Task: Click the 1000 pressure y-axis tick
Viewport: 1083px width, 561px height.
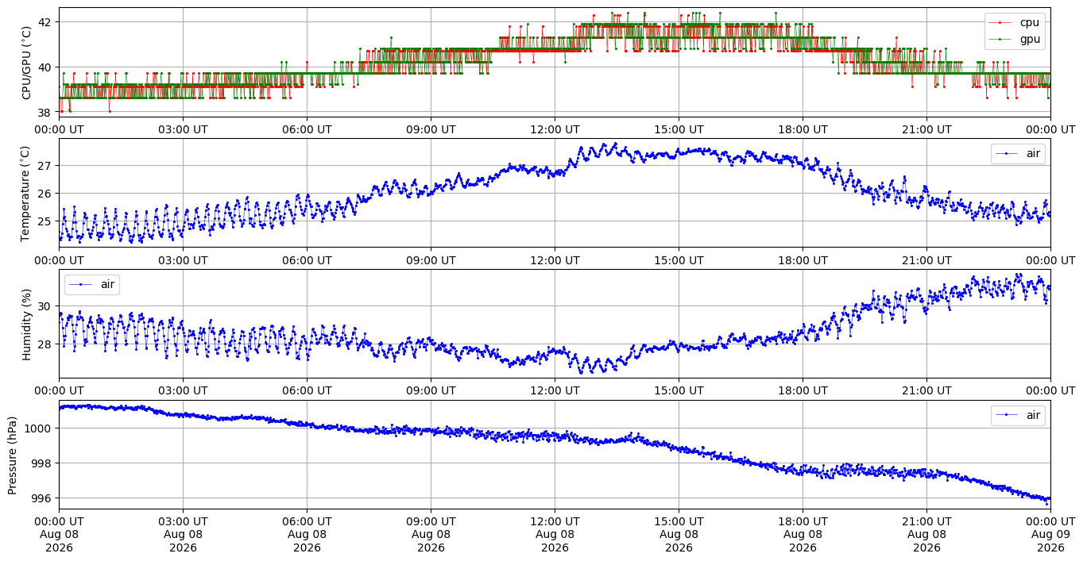Action: [41, 428]
